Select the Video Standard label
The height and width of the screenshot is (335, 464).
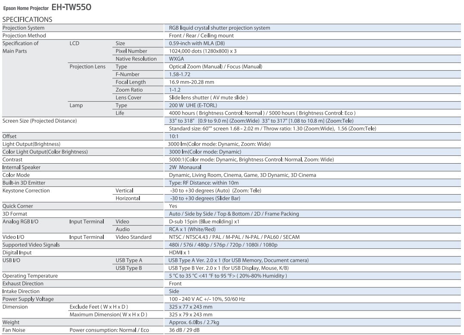coord(133,237)
